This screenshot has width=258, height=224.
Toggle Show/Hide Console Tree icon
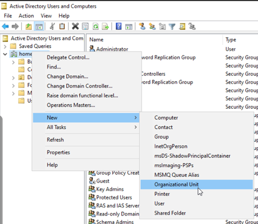pyautogui.click(x=39, y=27)
